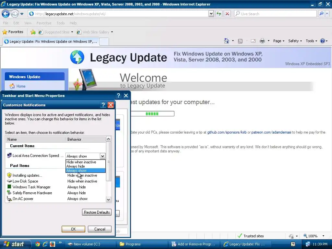Open the Help menu

(73, 23)
